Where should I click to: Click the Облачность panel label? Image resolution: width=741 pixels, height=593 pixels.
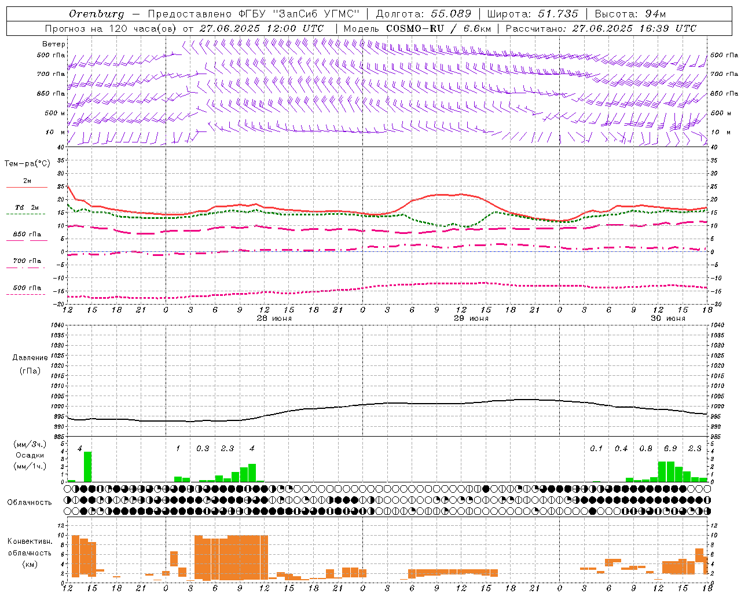(x=30, y=502)
